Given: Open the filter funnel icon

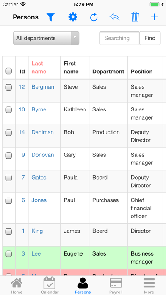Looking at the screenshot, I should point(50,17).
